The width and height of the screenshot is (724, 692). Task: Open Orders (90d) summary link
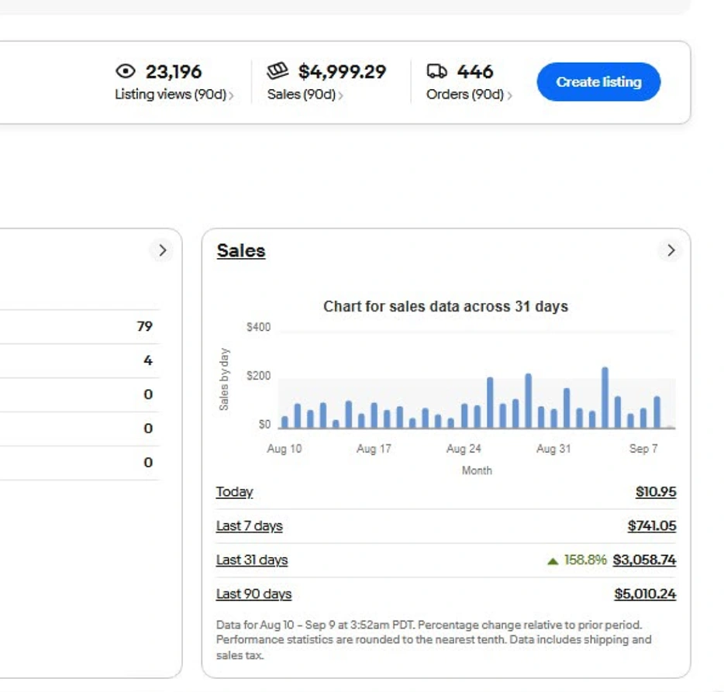coord(469,95)
